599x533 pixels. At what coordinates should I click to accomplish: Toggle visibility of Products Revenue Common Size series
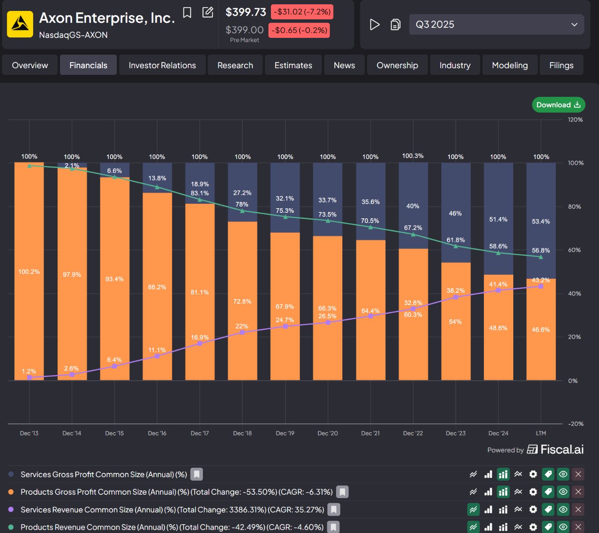[563, 527]
